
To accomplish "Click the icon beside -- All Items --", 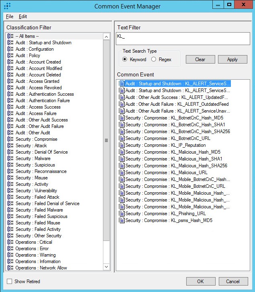I will pos(11,36).
